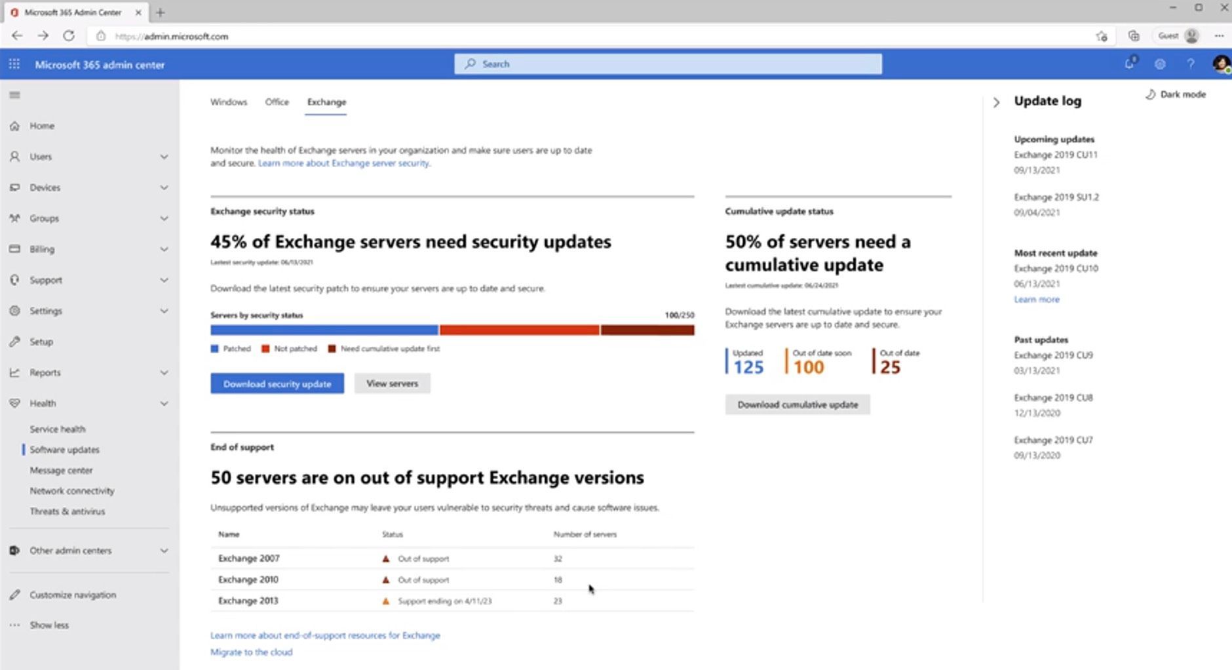The image size is (1232, 670).
Task: Click Download security update
Action: [277, 384]
